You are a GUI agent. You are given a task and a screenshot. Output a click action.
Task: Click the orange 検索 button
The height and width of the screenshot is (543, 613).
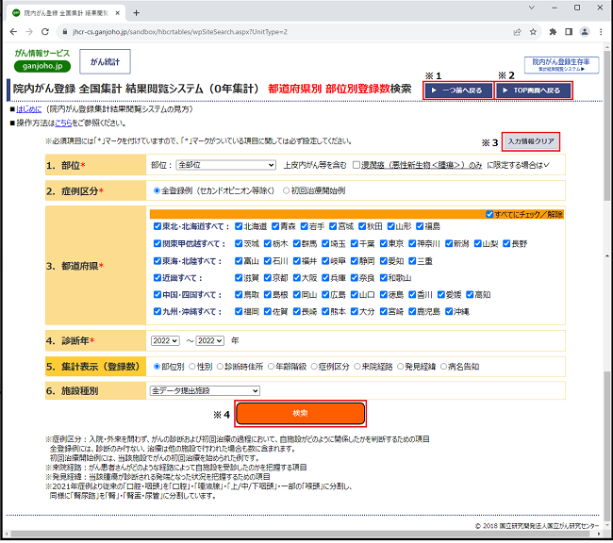point(300,414)
